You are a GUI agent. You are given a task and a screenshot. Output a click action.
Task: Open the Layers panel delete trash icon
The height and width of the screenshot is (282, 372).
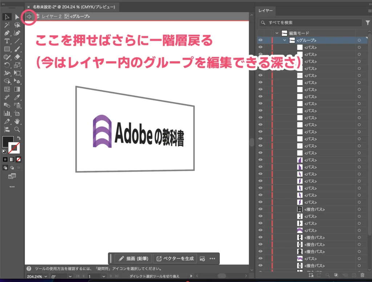[363, 275]
